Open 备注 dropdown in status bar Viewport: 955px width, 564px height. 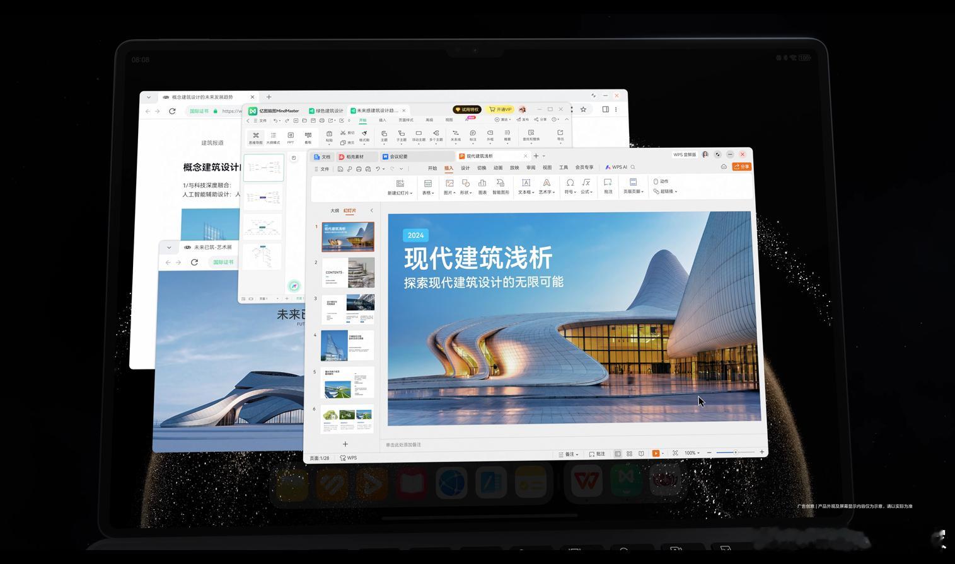coord(568,454)
